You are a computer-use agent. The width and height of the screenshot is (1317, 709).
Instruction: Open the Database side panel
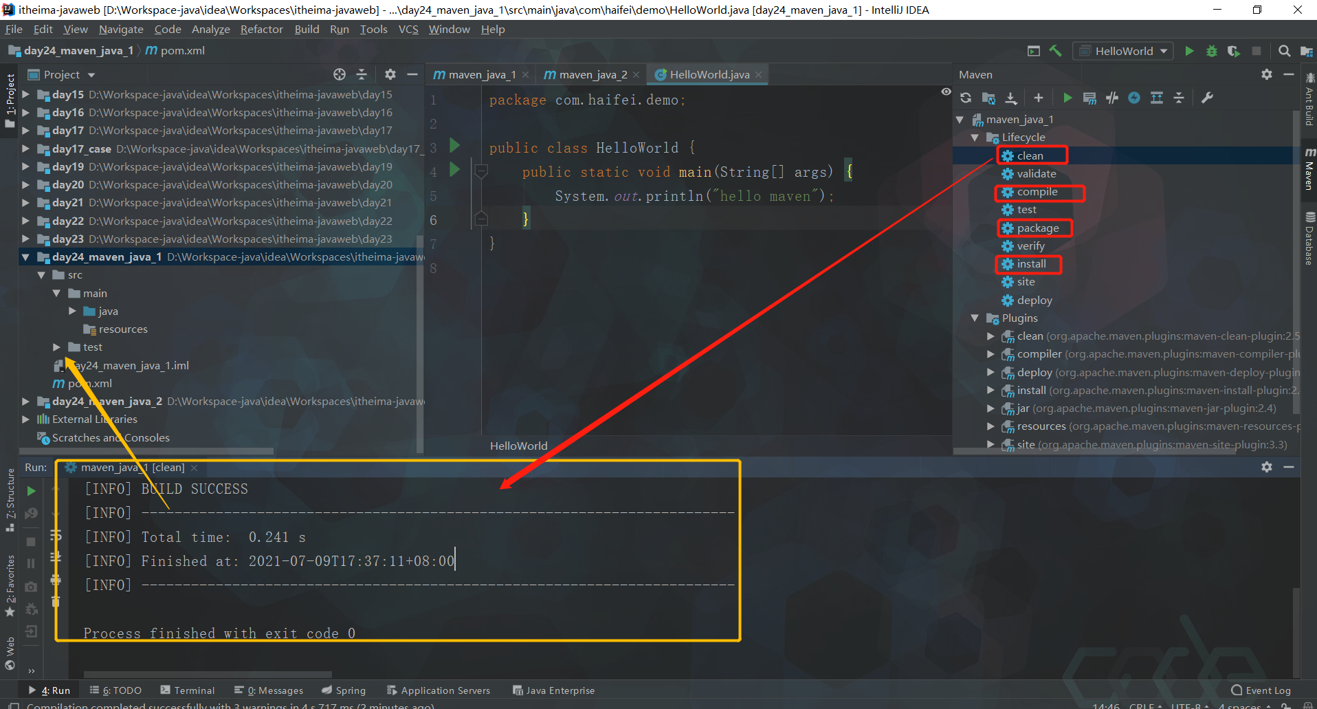click(1309, 238)
